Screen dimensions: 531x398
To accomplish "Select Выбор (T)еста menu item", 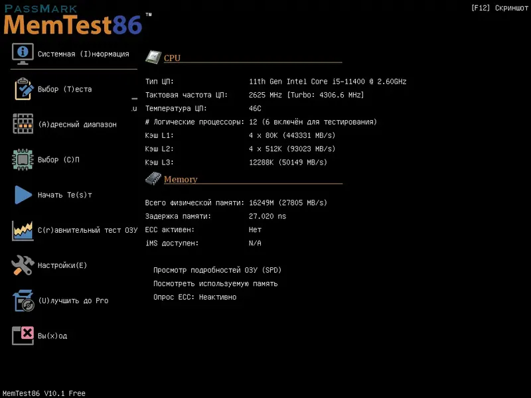I will (x=64, y=90).
